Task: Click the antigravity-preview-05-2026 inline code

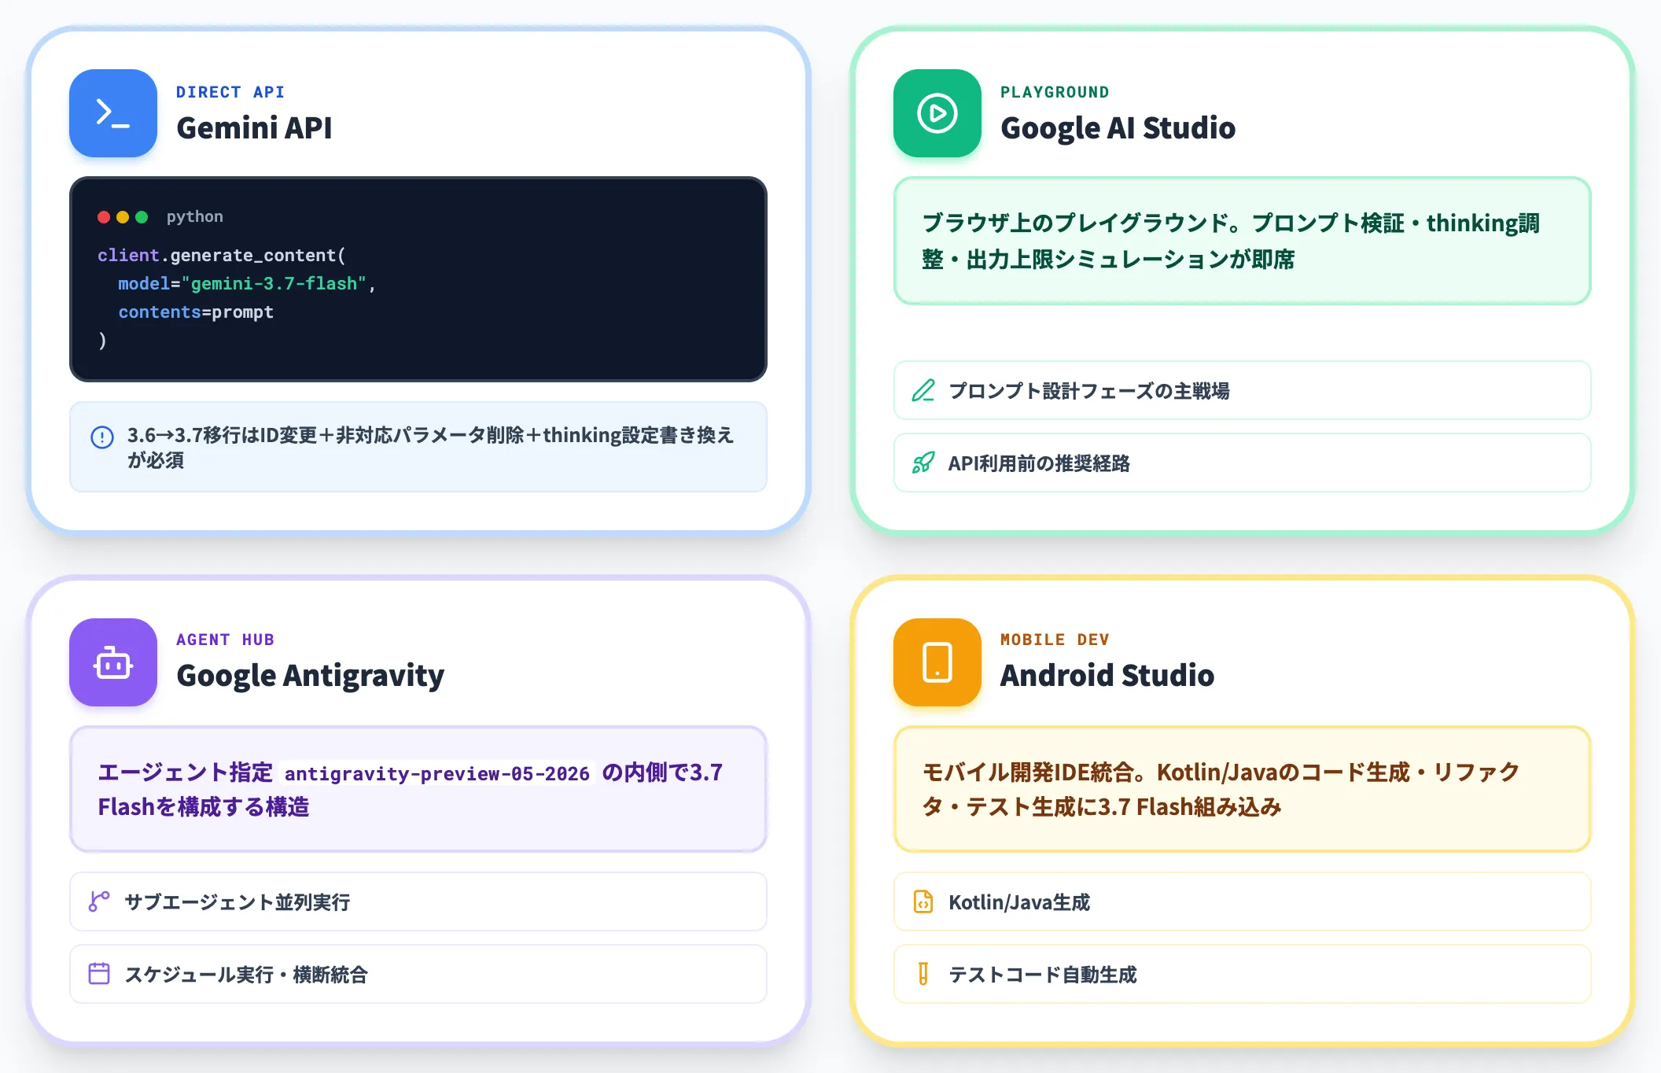Action: pyautogui.click(x=437, y=773)
